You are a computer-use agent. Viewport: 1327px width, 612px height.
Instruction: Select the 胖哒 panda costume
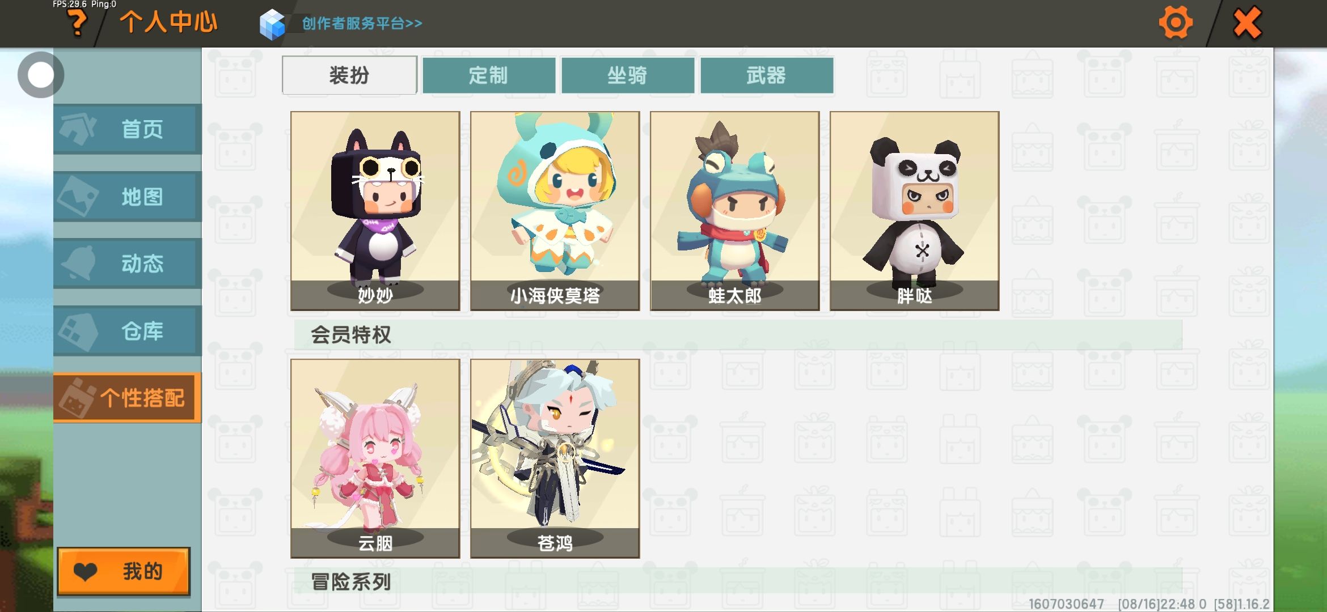pos(915,211)
